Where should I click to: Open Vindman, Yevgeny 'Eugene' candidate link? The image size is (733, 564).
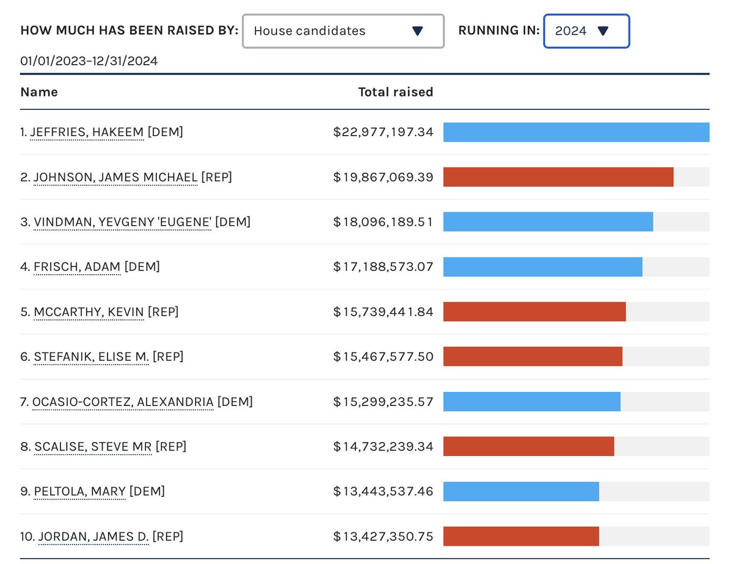[x=123, y=222]
